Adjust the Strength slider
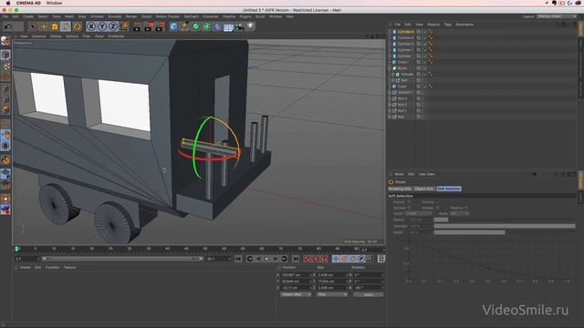Image resolution: width=584 pixels, height=328 pixels. click(505, 226)
